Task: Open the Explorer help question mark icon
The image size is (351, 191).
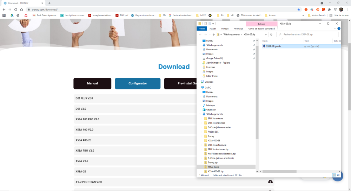Action: tap(339, 28)
